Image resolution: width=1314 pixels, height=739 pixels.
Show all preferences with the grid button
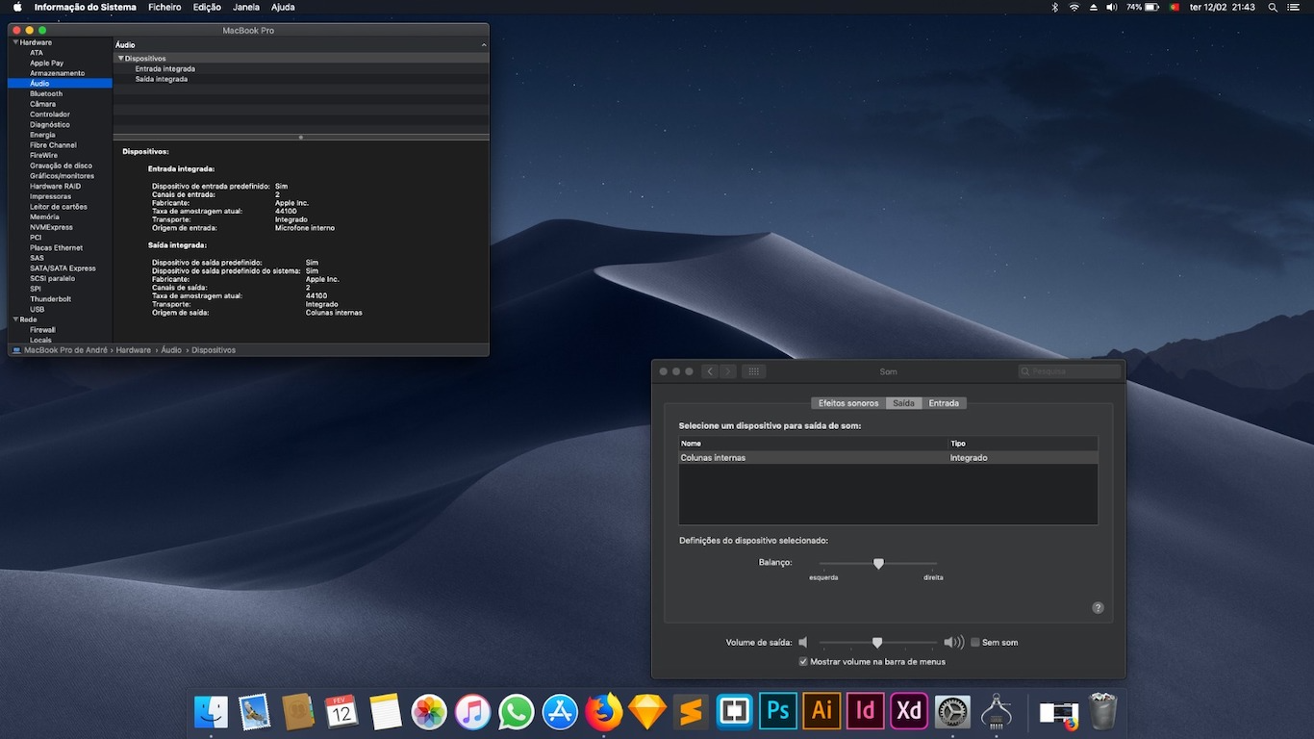coord(754,371)
